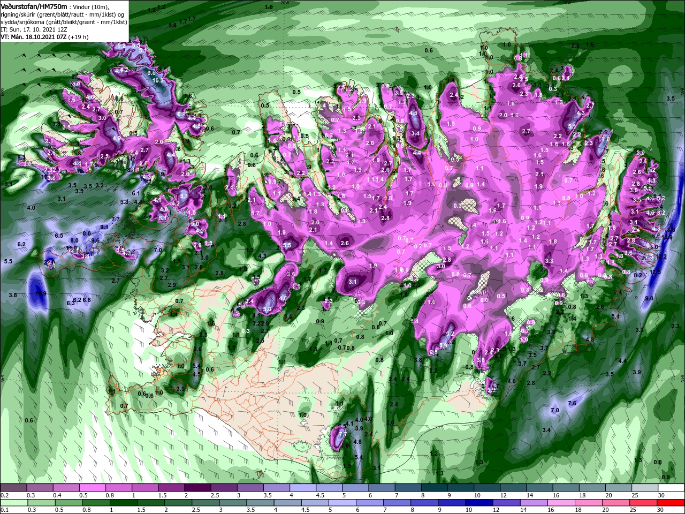Image resolution: width=685 pixels, height=514 pixels.
Task: Click the white swatch labeled 30 in snow legend
Action: [x=670, y=488]
